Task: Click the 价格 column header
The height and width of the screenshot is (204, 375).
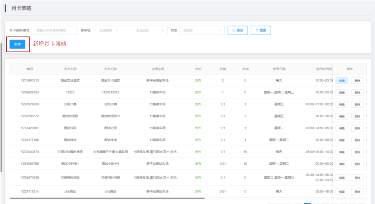Action: coord(223,69)
